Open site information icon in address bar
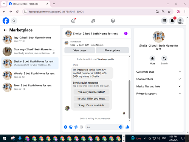This screenshot has height=142, width=189. 25,12
